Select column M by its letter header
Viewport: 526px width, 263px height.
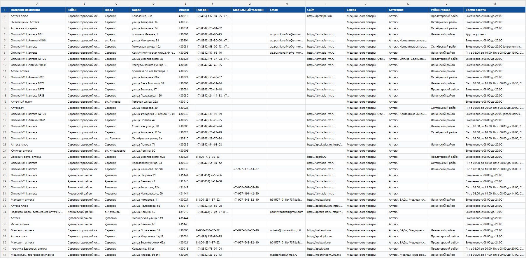(x=495, y=3)
